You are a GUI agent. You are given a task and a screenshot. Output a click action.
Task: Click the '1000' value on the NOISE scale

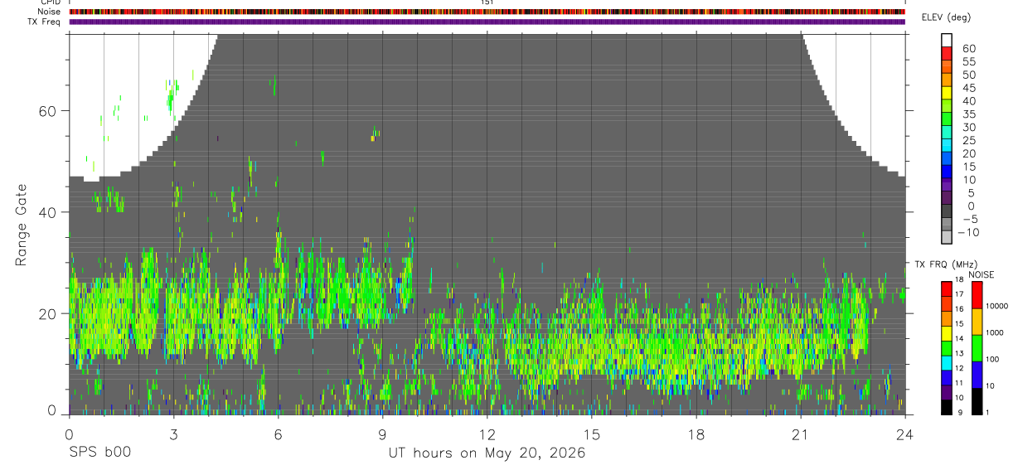(995, 332)
